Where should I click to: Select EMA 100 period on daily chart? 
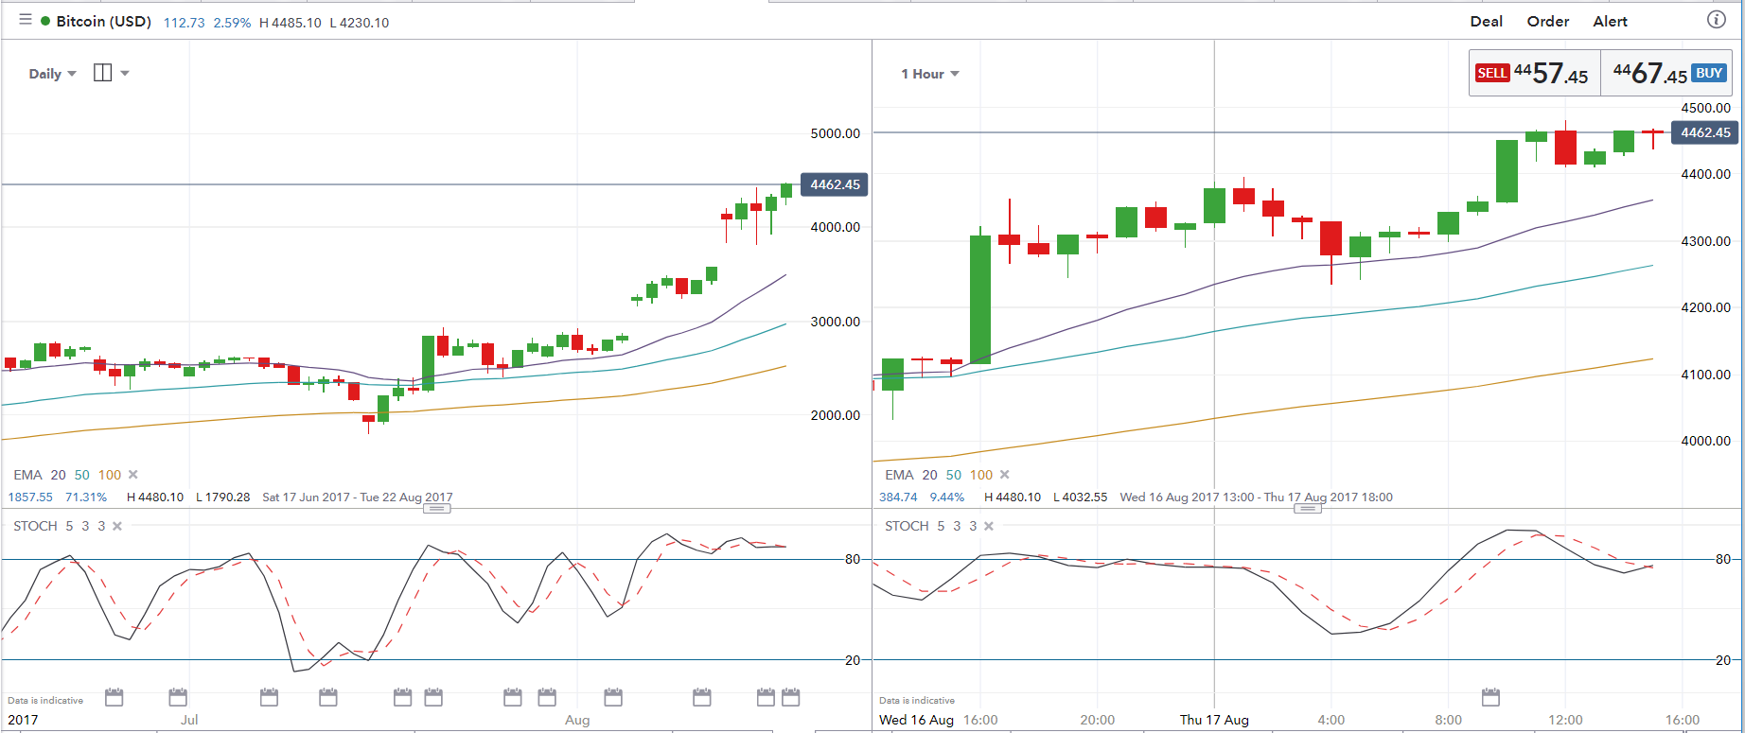(x=110, y=475)
